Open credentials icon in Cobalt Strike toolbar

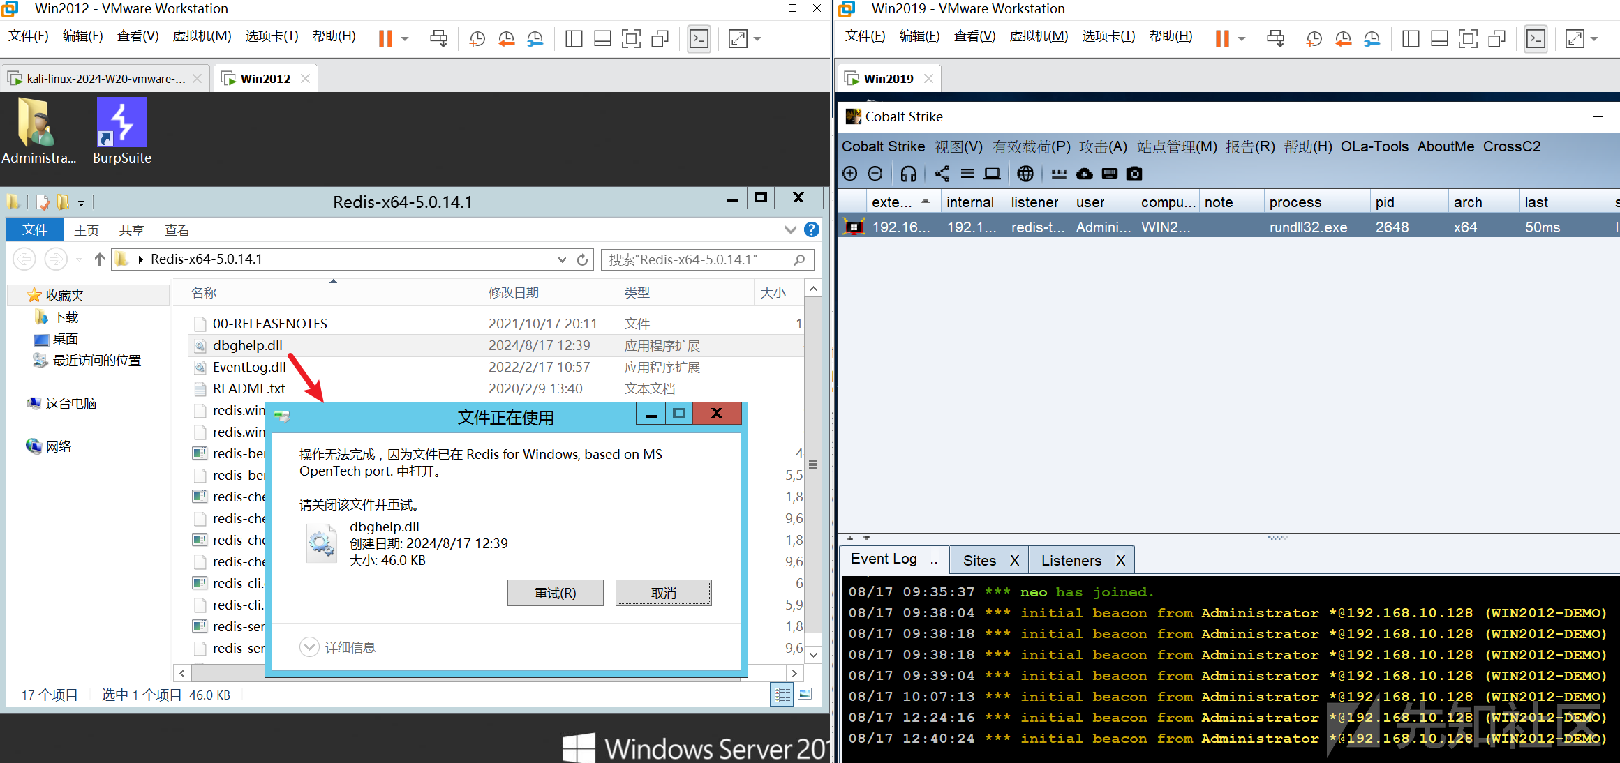[1059, 174]
